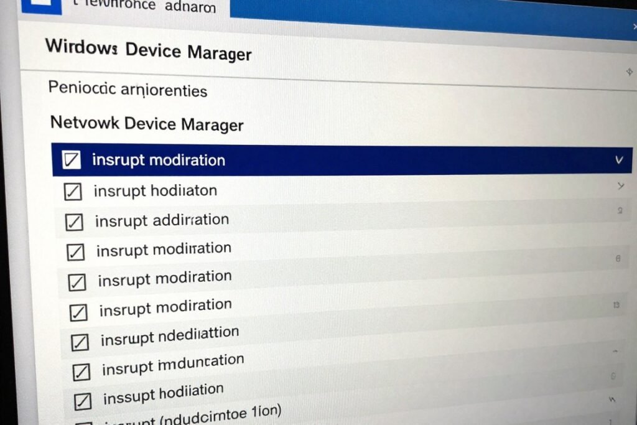The image size is (637, 425).
Task: Click the checkbox icon beside 'insrupt addirration'
Action: point(75,221)
